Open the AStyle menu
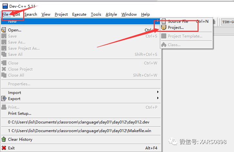The height and width of the screenshot is (152, 234). [x=111, y=14]
